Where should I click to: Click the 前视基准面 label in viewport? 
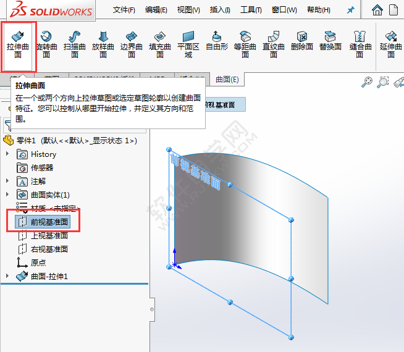point(195,172)
